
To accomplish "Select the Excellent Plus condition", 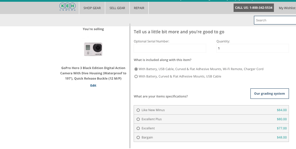I will [x=138, y=119].
